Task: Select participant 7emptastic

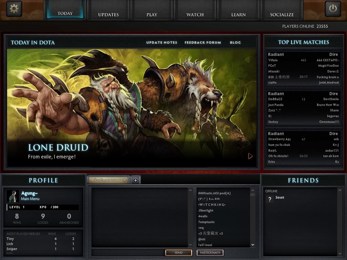Action: click(206, 222)
